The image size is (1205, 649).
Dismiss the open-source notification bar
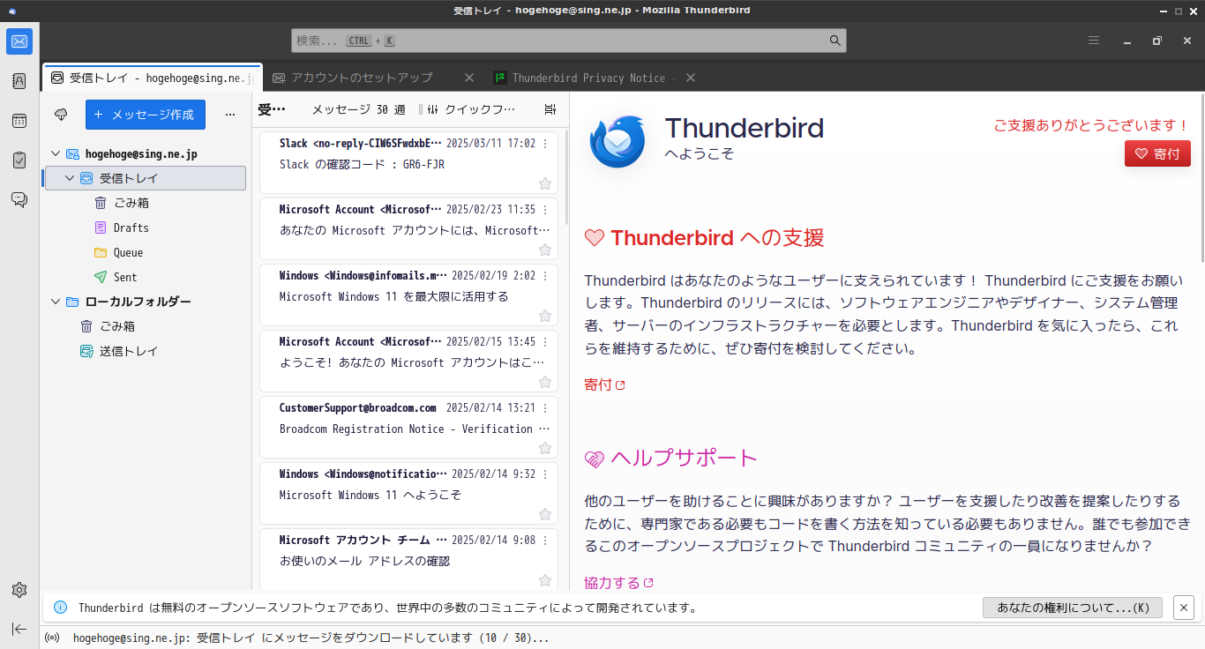coord(1184,608)
